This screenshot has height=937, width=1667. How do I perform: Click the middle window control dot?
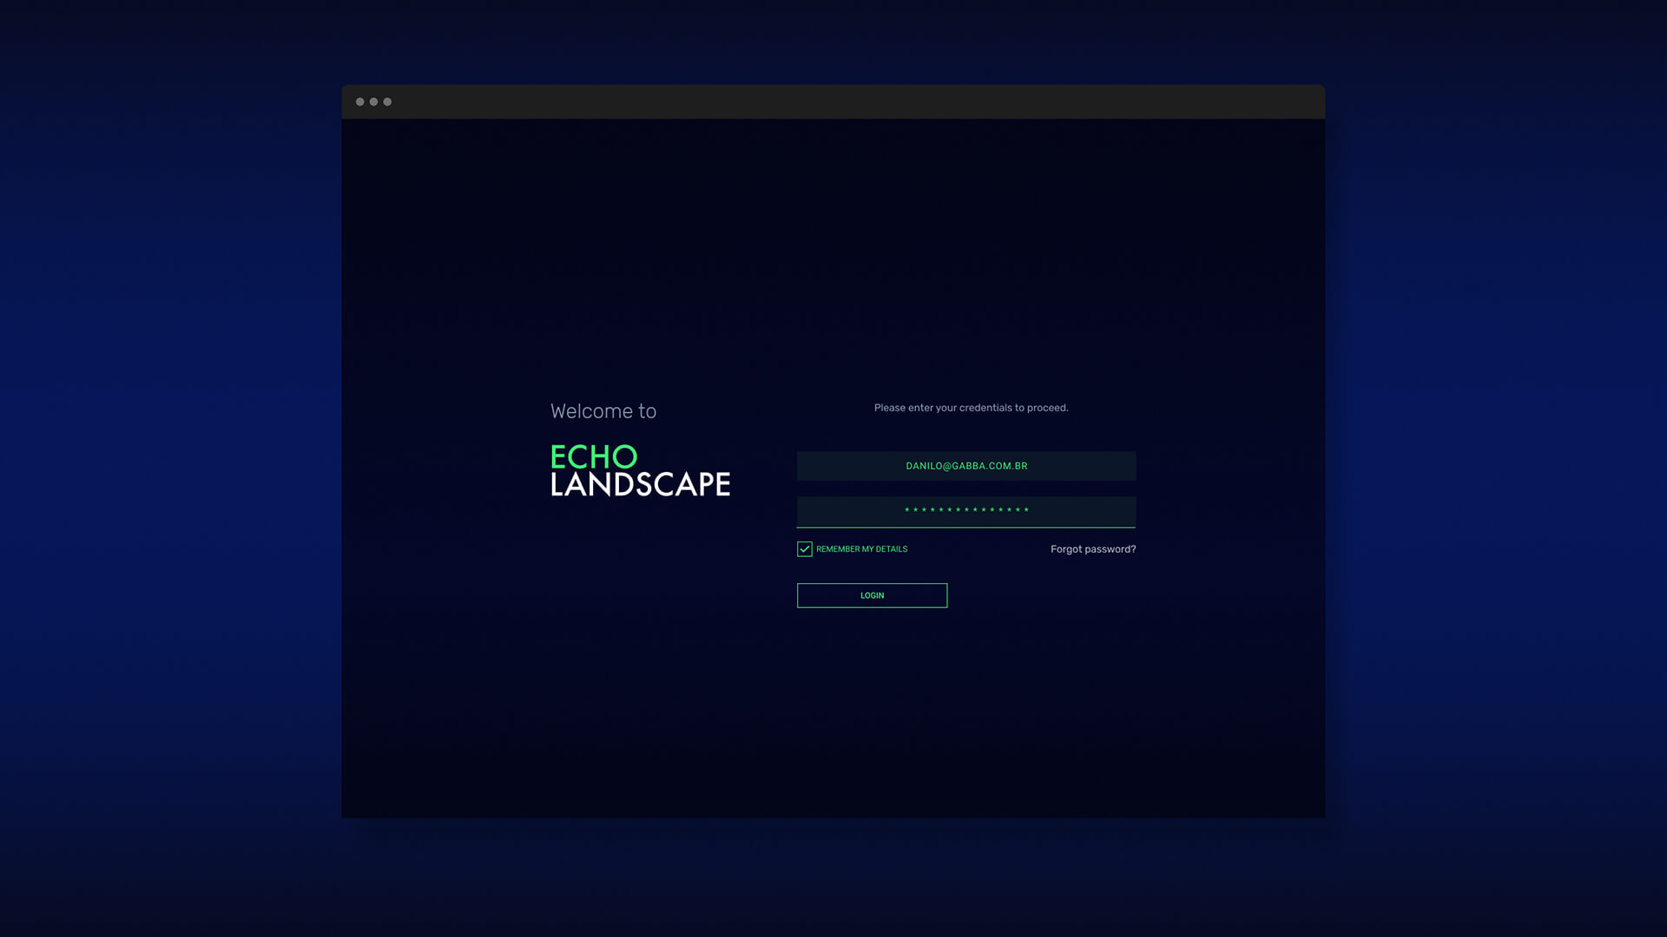373,102
